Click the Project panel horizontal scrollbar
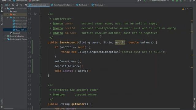The width and height of the screenshot is (196, 110). coord(8,109)
